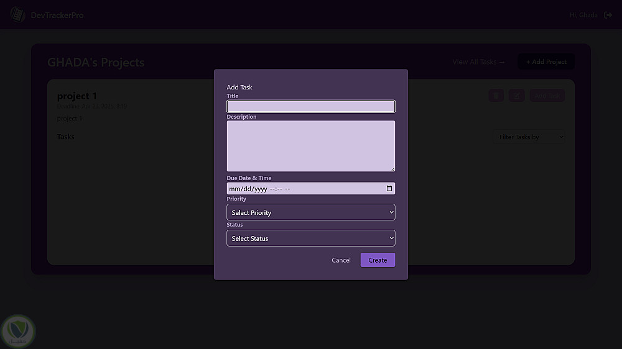Click the edit pencil icon for project 1
Viewport: 622px width, 349px height.
(516, 96)
